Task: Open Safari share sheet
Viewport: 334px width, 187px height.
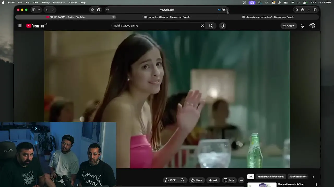Action: click(x=302, y=10)
